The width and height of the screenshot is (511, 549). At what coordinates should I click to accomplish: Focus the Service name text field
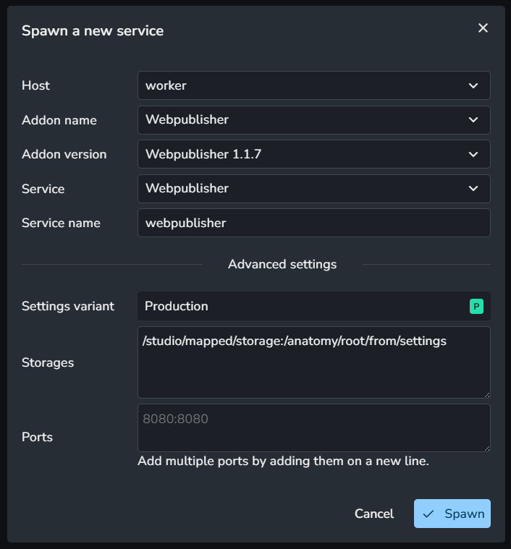[x=313, y=223]
